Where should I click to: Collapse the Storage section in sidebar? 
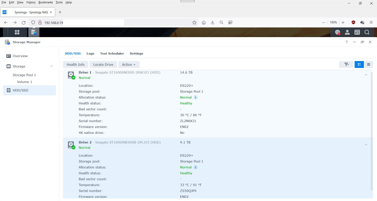pos(51,66)
